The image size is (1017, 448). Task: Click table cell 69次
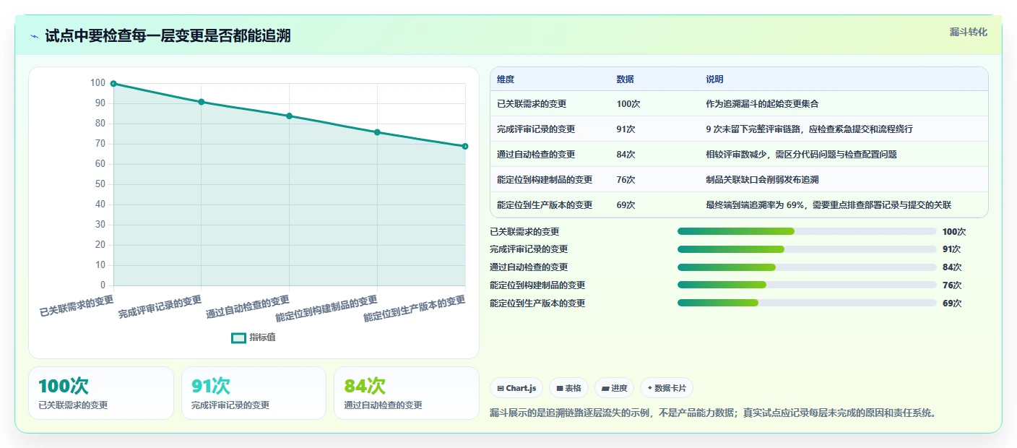point(626,205)
